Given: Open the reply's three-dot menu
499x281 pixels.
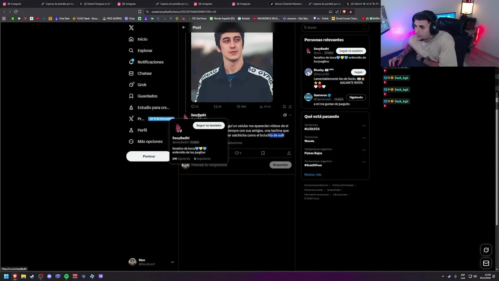Looking at the screenshot, I should tap(290, 115).
